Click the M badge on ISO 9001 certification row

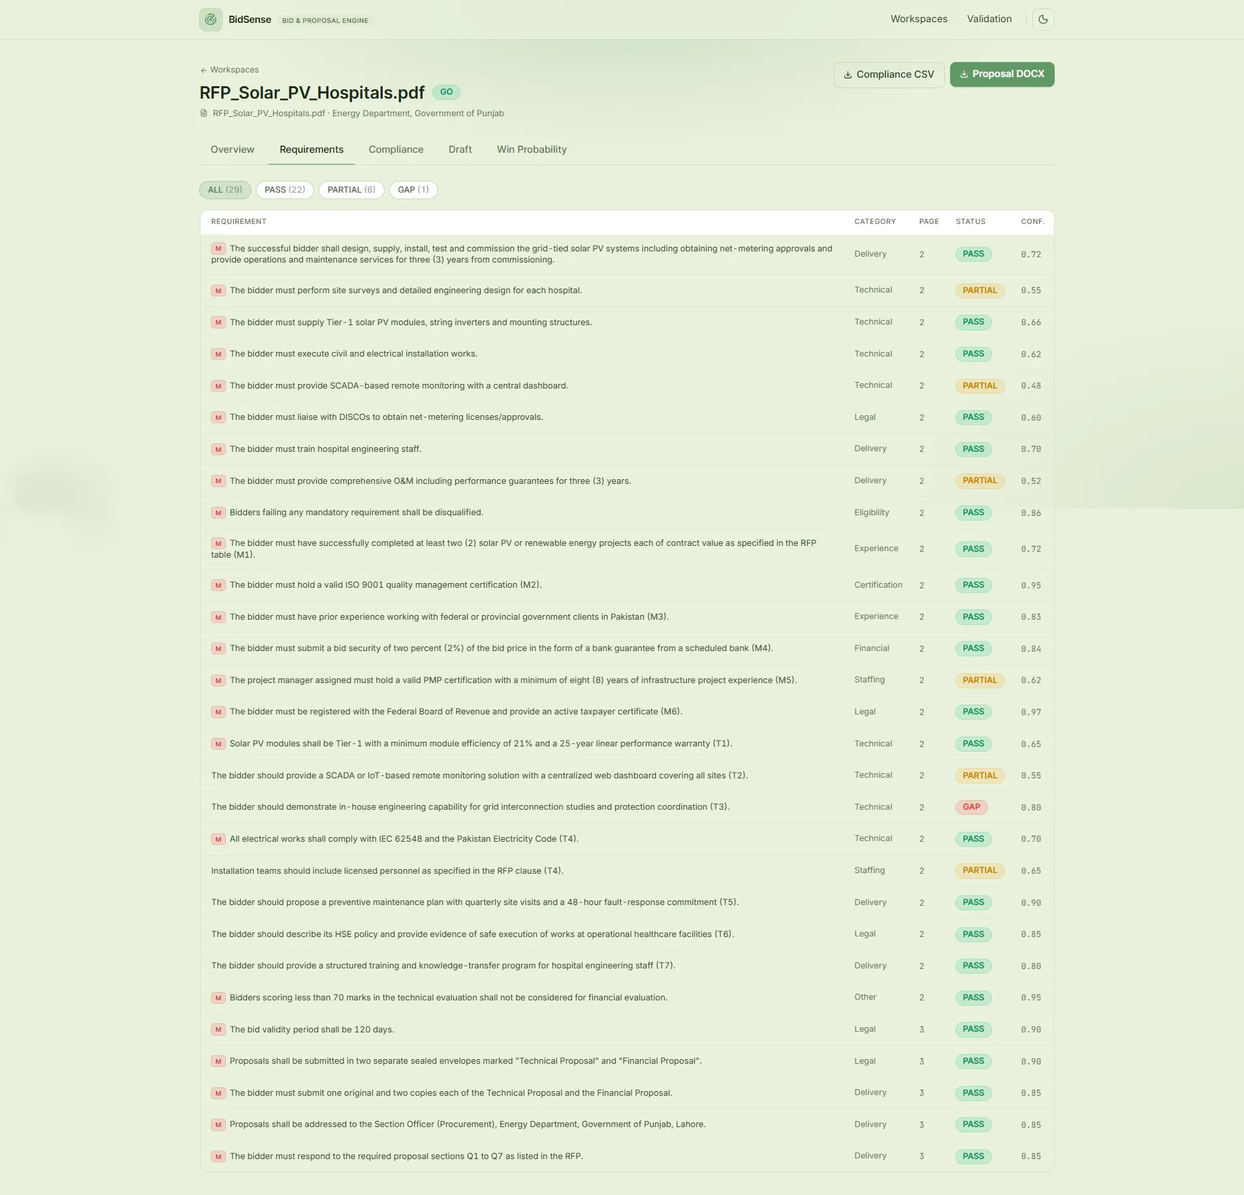pos(218,585)
